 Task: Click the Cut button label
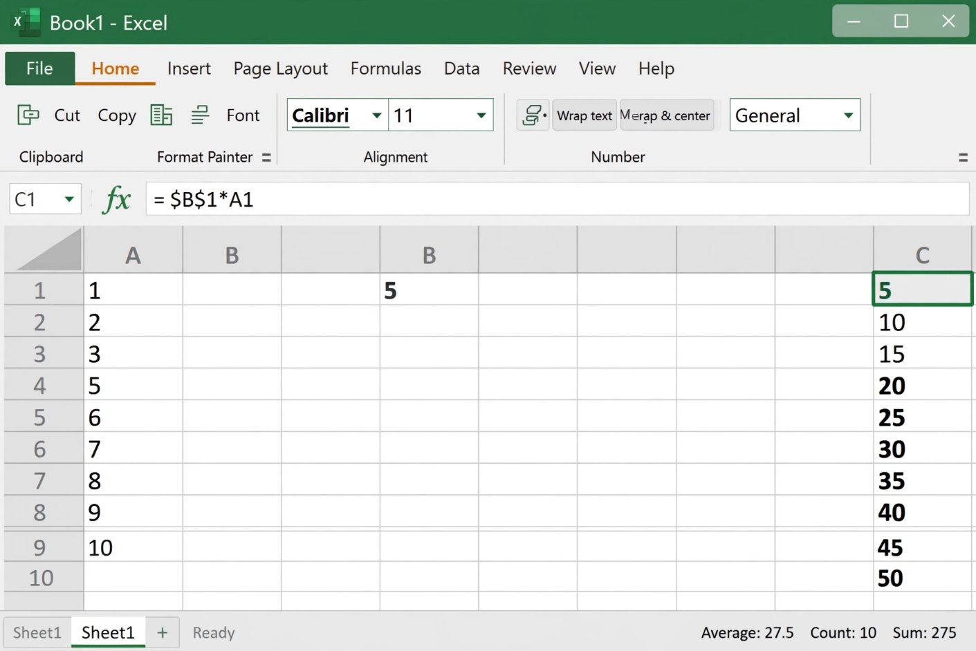[67, 115]
